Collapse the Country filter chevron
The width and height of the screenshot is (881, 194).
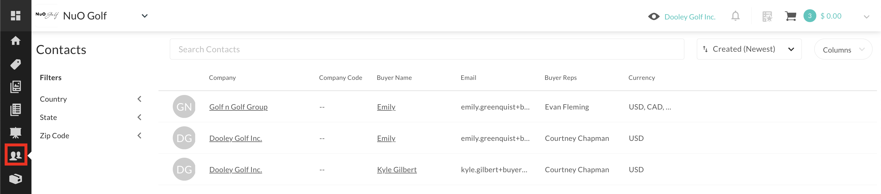click(x=140, y=98)
